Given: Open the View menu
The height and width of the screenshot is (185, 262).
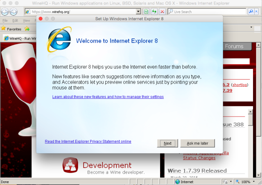Looking at the screenshot, I should (x=26, y=21).
